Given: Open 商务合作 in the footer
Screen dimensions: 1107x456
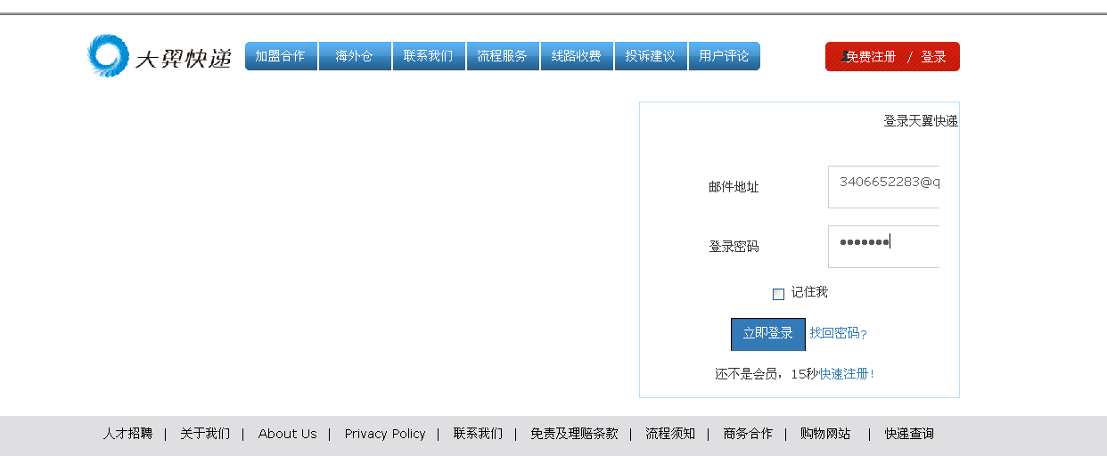Looking at the screenshot, I should click(x=748, y=434).
